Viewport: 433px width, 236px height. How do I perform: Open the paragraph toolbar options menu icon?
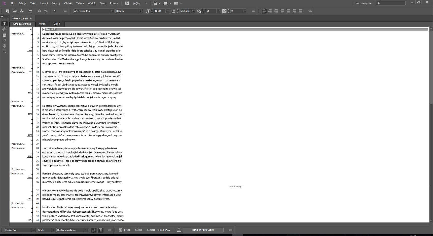[x=310, y=11]
